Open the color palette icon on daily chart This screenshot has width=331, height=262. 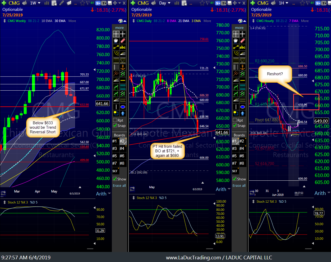[x=240, y=21]
